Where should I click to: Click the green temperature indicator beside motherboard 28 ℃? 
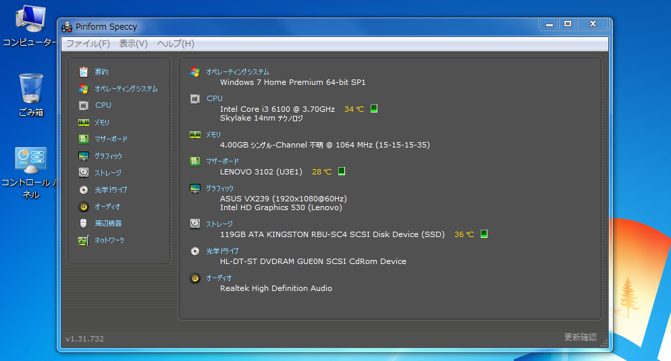(342, 171)
